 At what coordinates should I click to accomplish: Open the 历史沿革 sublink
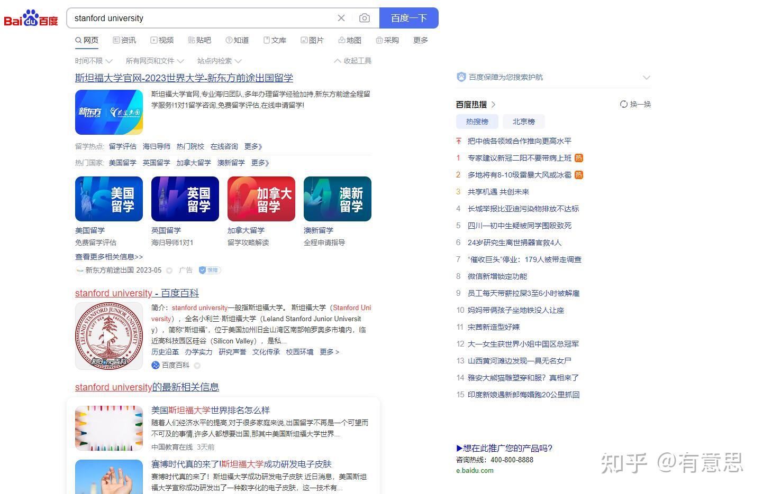tap(165, 352)
